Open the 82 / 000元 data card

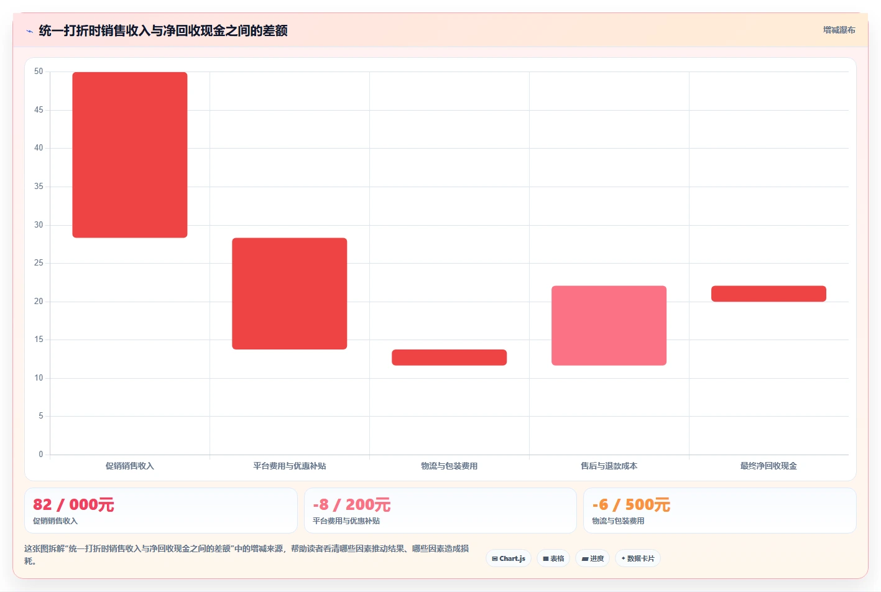pos(161,511)
